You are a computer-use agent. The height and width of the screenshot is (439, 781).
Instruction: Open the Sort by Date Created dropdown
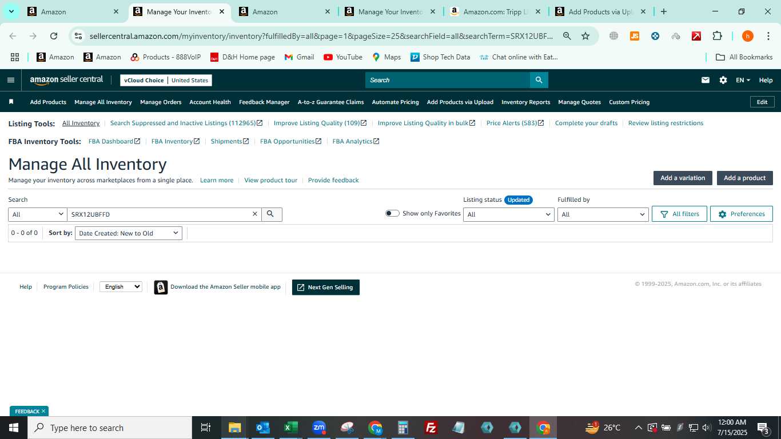pyautogui.click(x=129, y=233)
